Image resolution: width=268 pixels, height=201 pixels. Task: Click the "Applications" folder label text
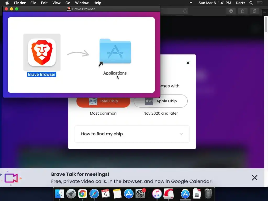(115, 73)
